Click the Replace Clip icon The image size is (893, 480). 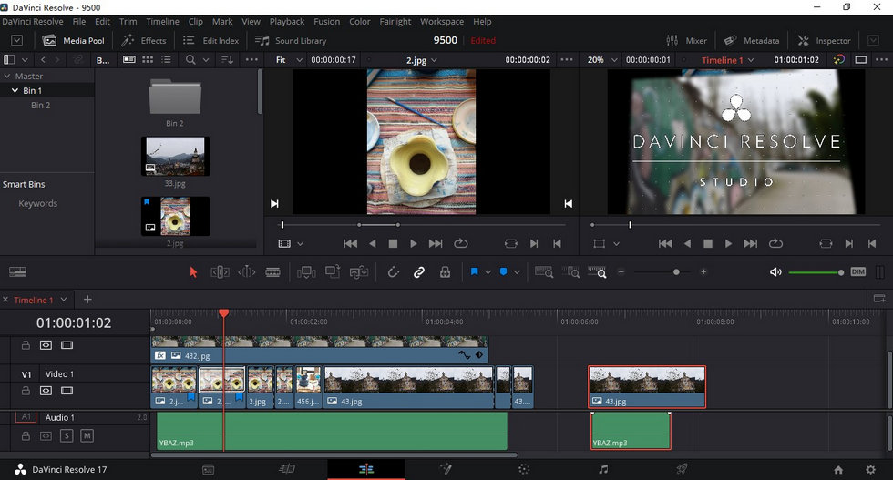(359, 272)
